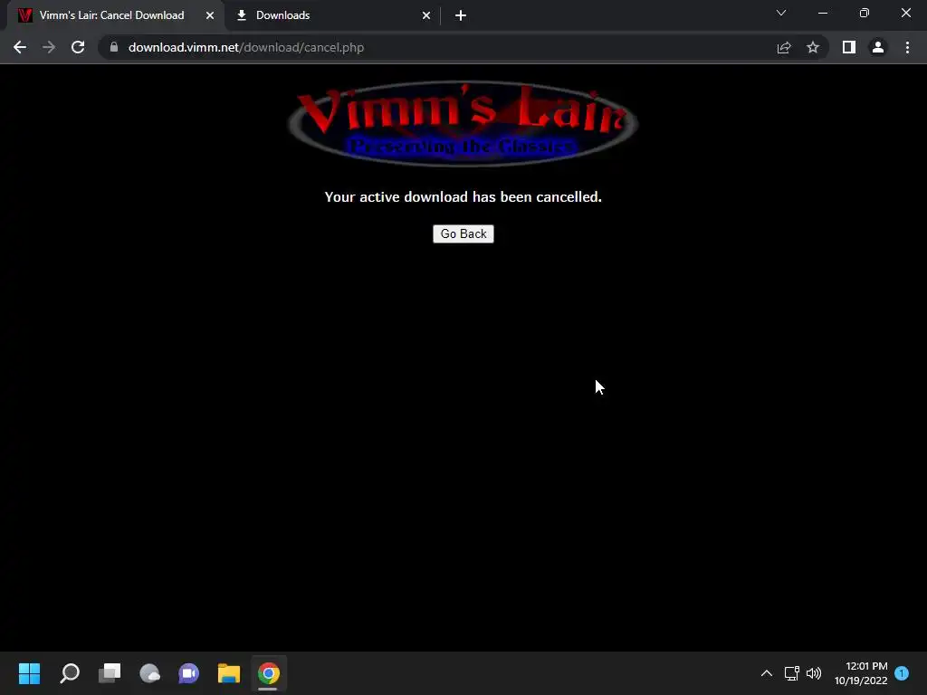The width and height of the screenshot is (927, 695).
Task: Open Task View on taskbar
Action: click(110, 673)
